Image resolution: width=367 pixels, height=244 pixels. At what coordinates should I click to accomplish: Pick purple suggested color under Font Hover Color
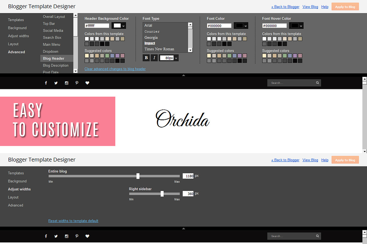(x=295, y=56)
